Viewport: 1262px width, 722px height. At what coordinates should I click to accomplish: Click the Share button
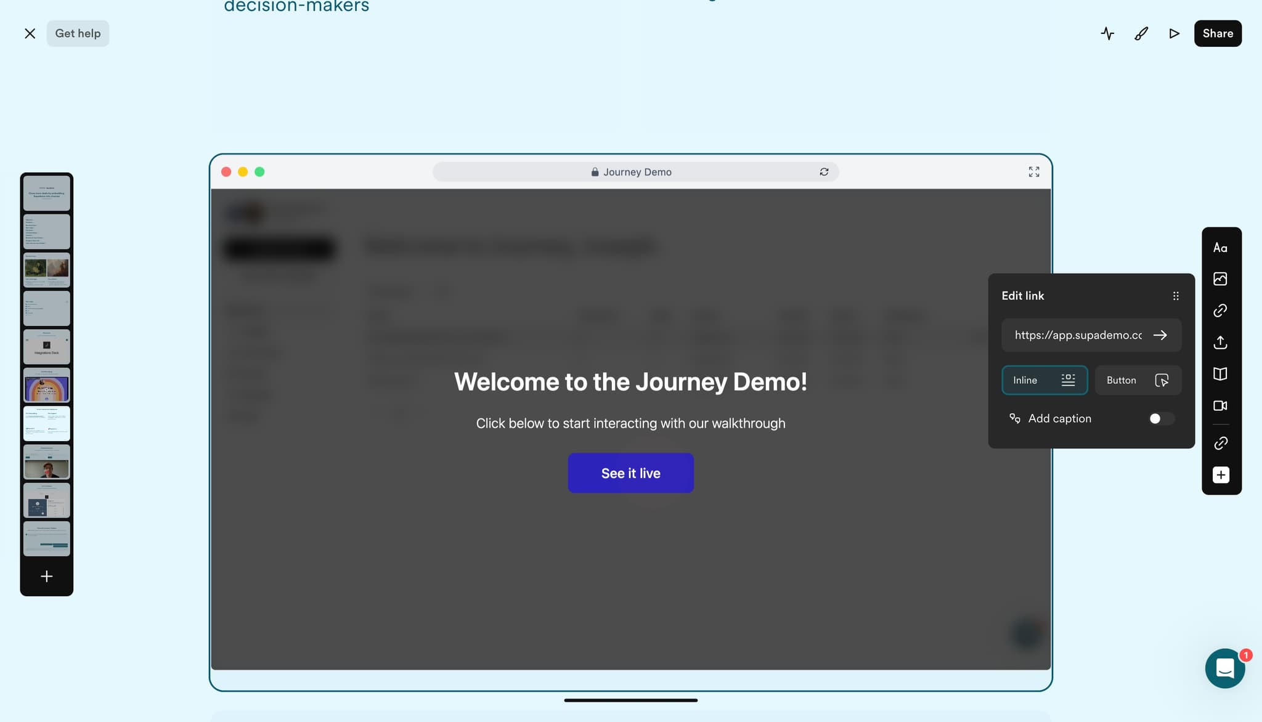(x=1217, y=33)
